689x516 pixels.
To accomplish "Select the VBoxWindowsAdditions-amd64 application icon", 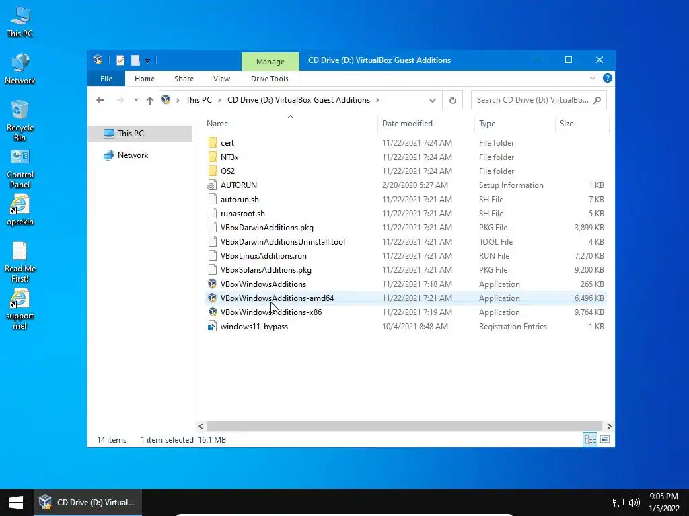I will [212, 298].
